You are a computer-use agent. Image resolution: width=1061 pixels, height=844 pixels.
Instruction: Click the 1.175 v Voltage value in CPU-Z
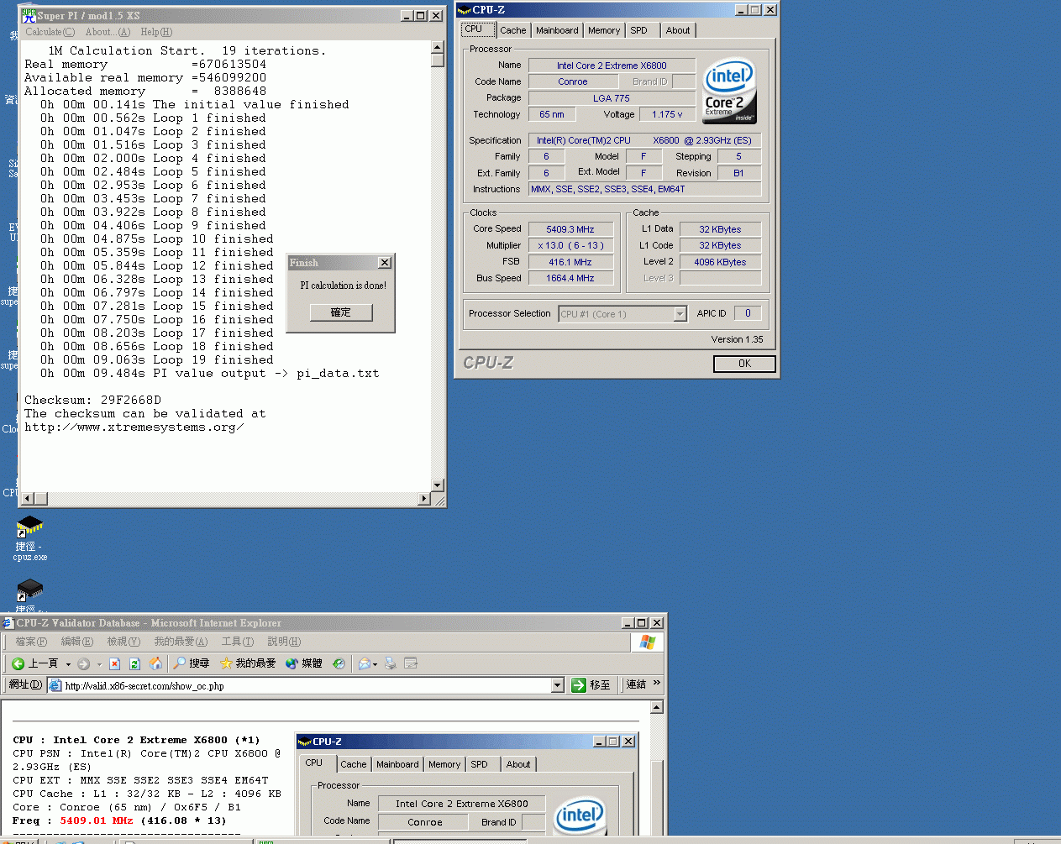click(668, 114)
